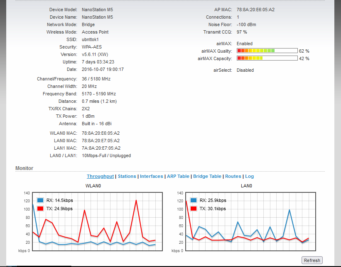The image size is (341, 267).
Task: Open the Throughput monitor tab
Action: pos(100,176)
